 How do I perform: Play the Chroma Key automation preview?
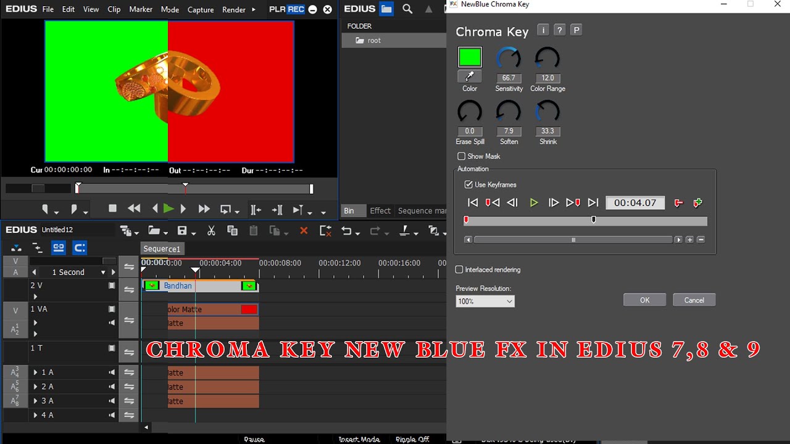click(x=534, y=203)
